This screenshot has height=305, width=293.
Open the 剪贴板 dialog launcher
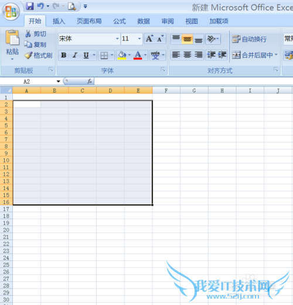click(x=51, y=70)
